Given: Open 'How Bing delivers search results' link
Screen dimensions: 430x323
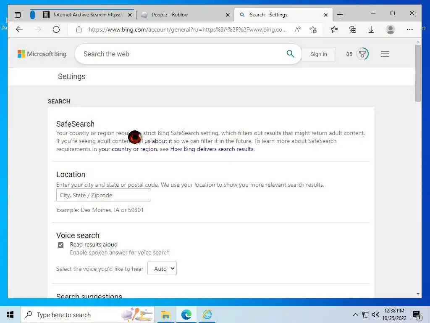Looking at the screenshot, I should pyautogui.click(x=212, y=149).
